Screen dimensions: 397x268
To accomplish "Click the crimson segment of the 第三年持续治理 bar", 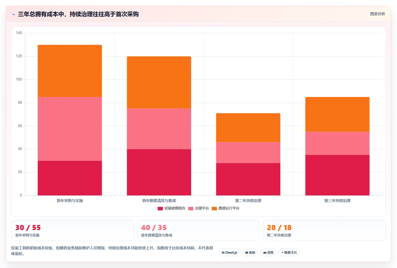I will 337,175.
